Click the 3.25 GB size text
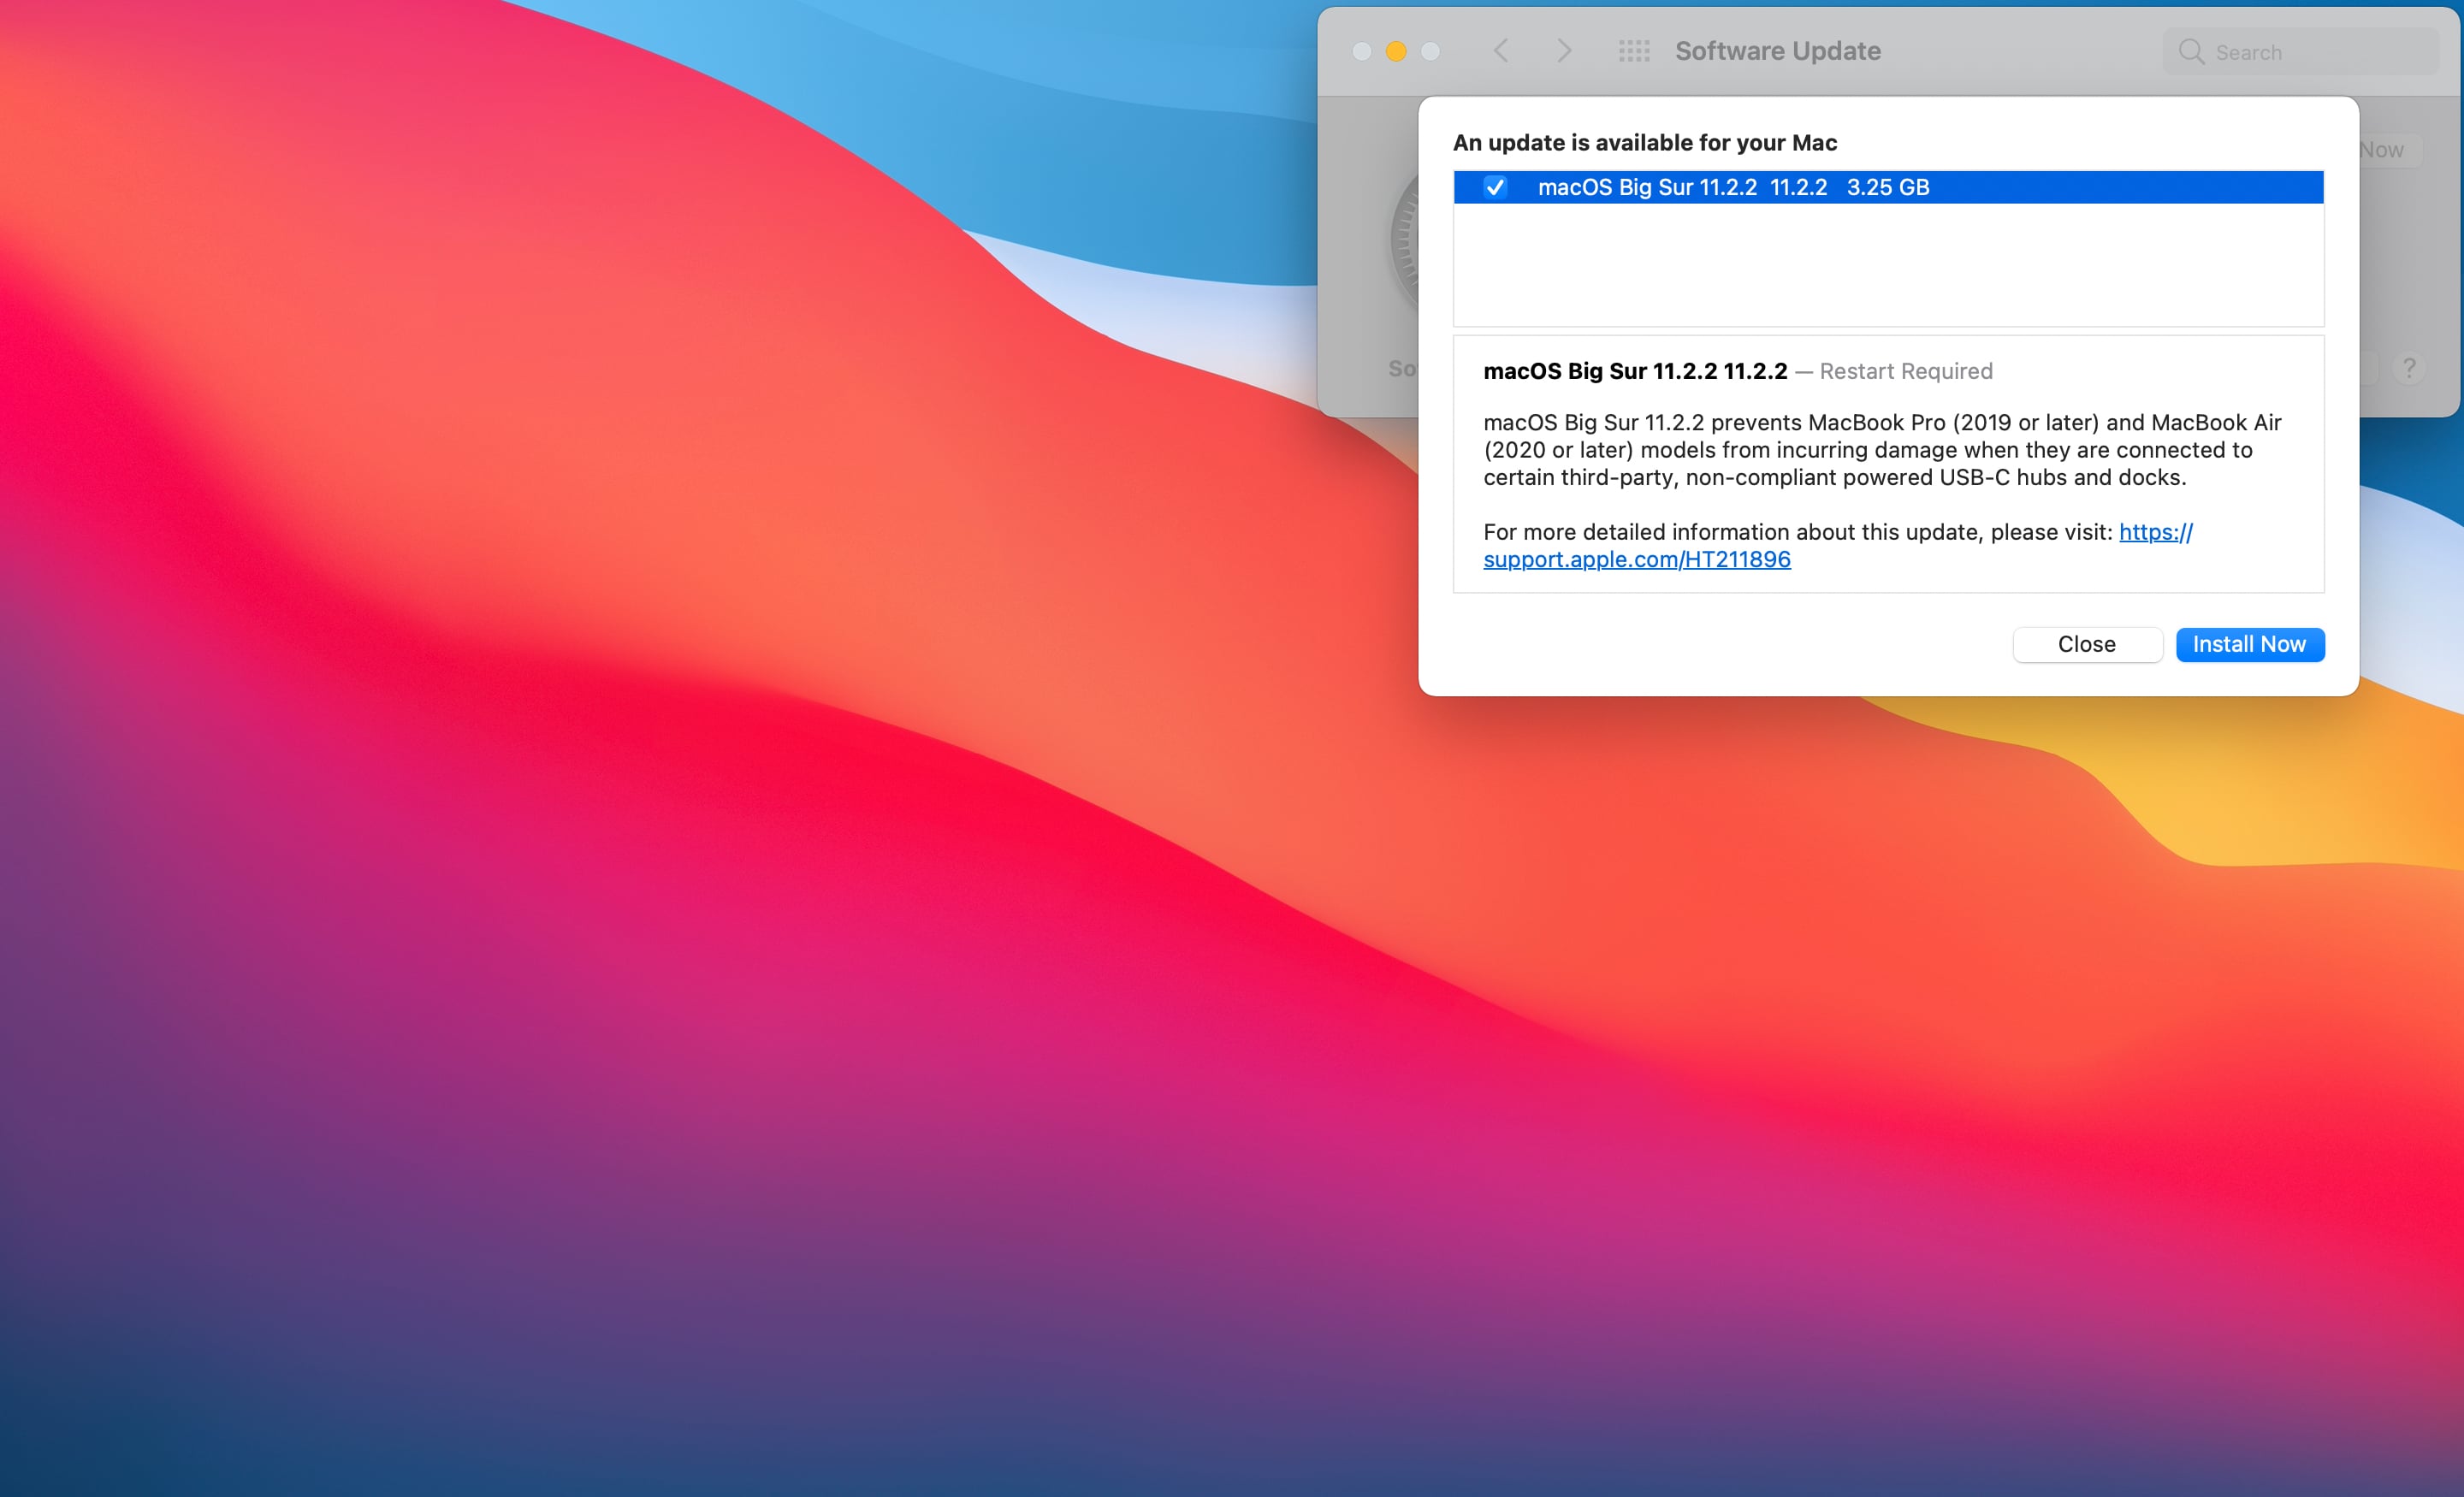2464x1497 pixels. pos(1887,187)
